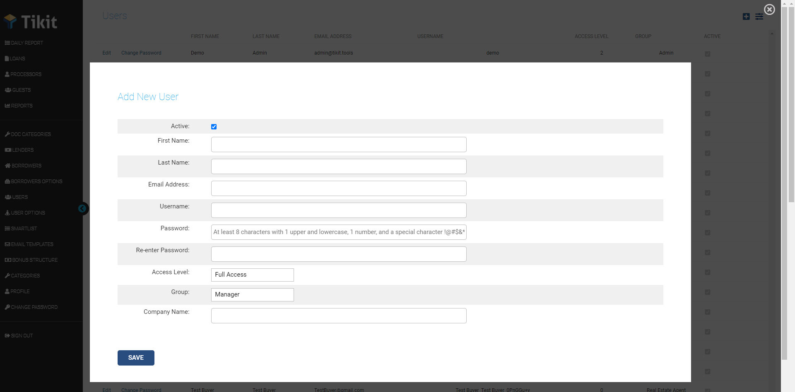Image resolution: width=795 pixels, height=392 pixels.
Task: Open the Reports section
Action: click(21, 105)
